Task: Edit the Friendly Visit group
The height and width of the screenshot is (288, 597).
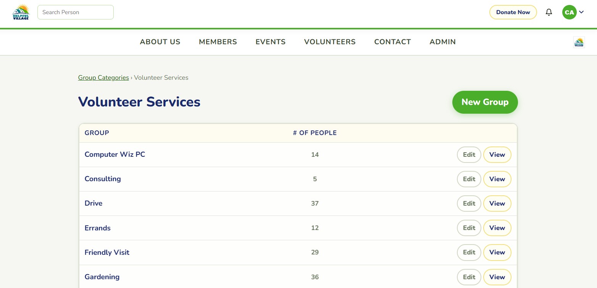Action: pyautogui.click(x=469, y=253)
